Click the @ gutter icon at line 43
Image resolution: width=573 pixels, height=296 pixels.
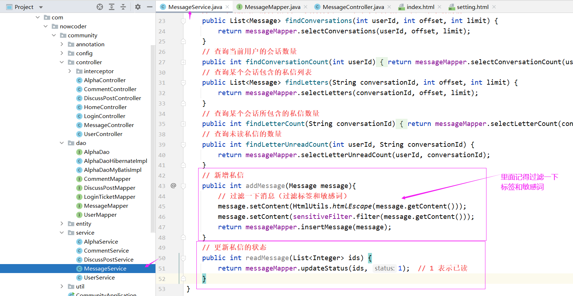pyautogui.click(x=173, y=185)
